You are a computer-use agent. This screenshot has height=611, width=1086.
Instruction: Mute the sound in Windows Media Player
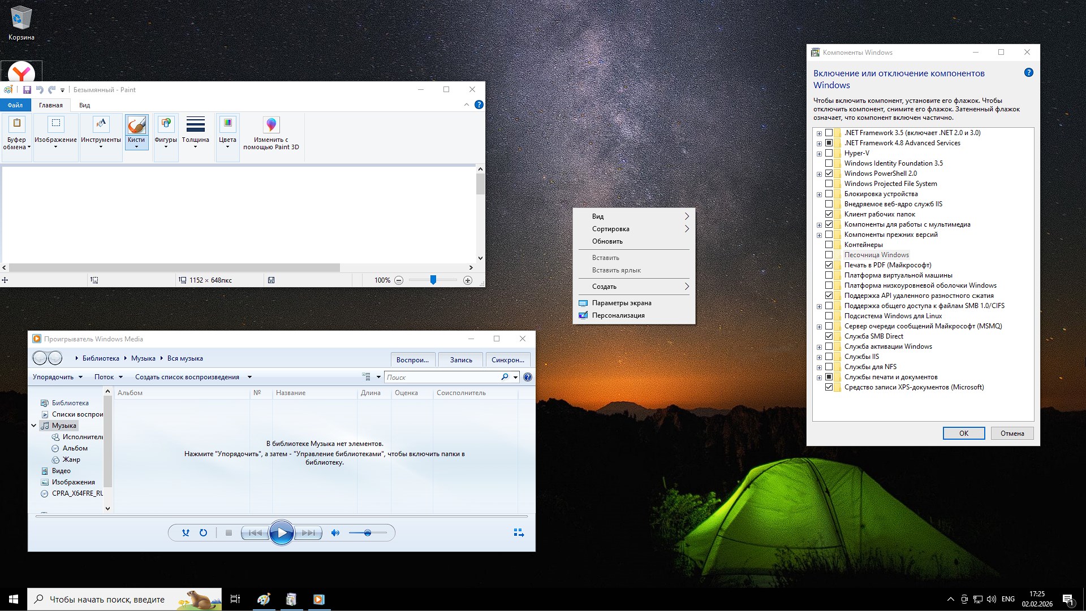coord(335,532)
